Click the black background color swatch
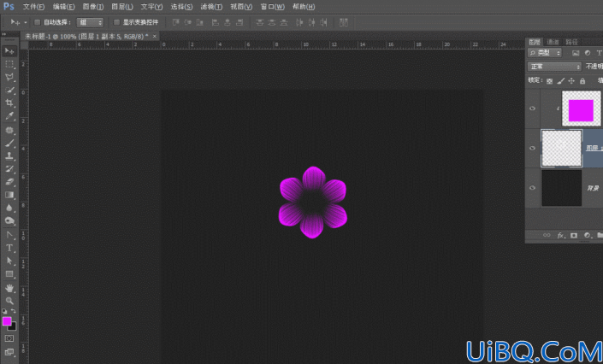603x364 pixels. pyautogui.click(x=13, y=327)
